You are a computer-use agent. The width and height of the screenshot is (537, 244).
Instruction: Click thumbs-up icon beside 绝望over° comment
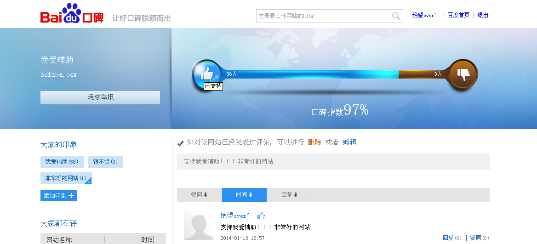coord(261,216)
